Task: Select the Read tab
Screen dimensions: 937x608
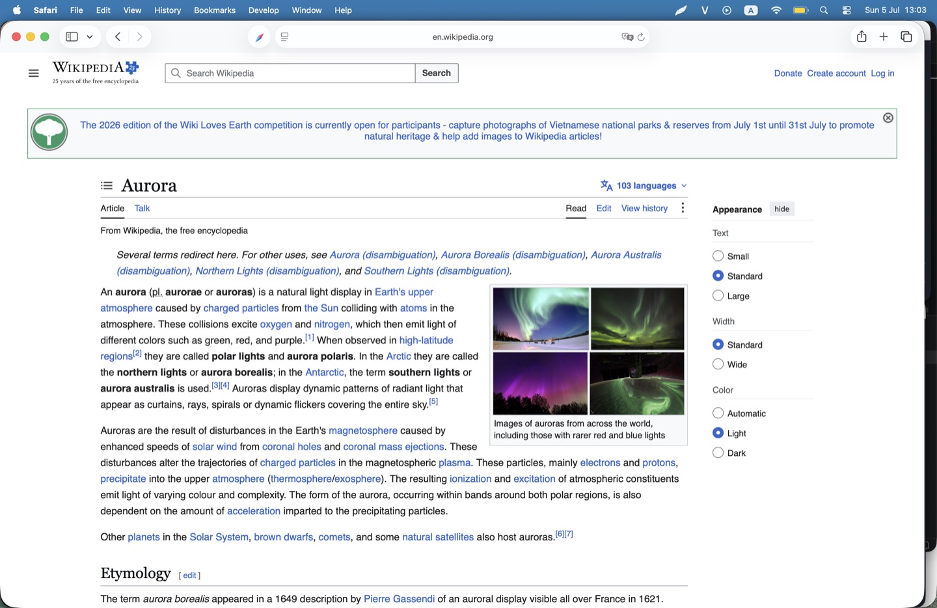Action: [576, 208]
